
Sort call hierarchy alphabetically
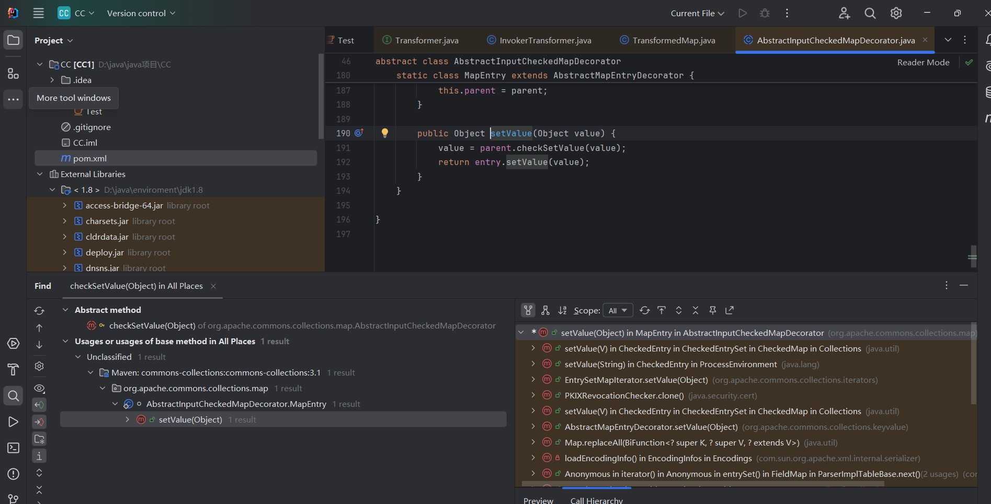pyautogui.click(x=562, y=310)
